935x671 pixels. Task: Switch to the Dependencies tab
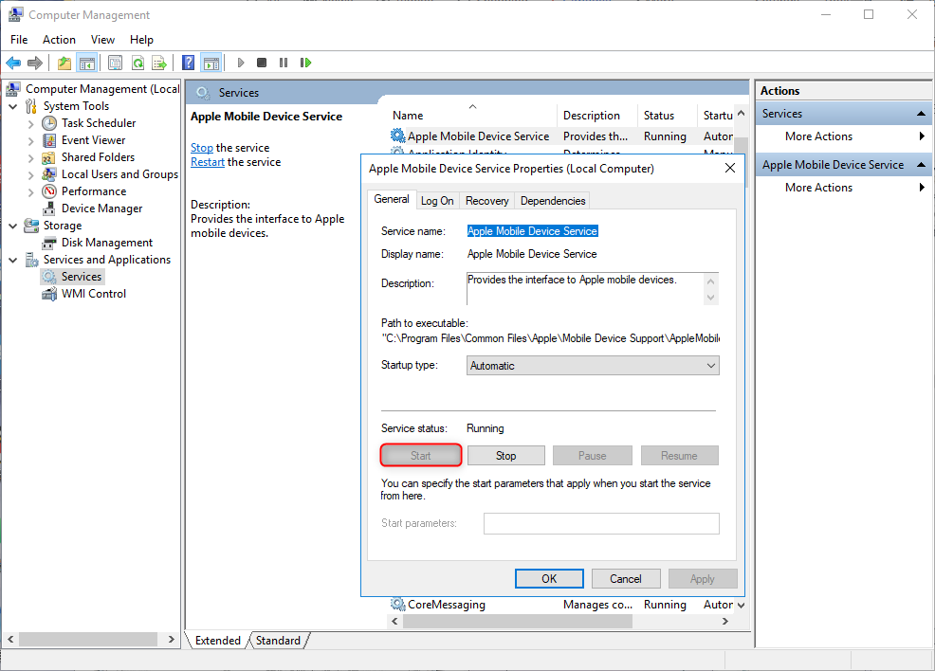click(553, 201)
